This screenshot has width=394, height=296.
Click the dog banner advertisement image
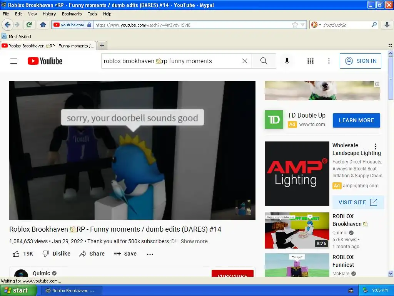[x=322, y=91]
